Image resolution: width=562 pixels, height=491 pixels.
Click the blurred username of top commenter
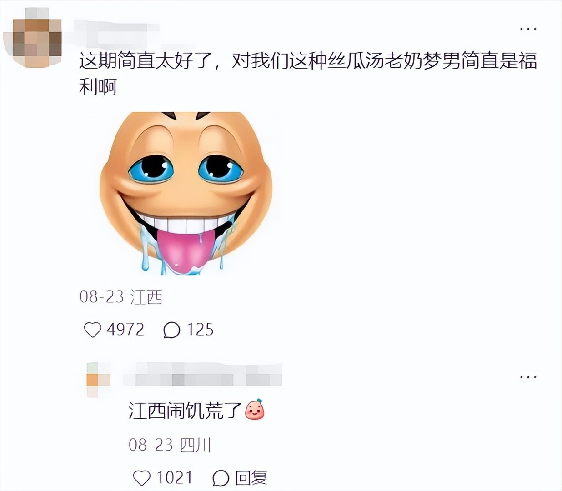pyautogui.click(x=116, y=30)
